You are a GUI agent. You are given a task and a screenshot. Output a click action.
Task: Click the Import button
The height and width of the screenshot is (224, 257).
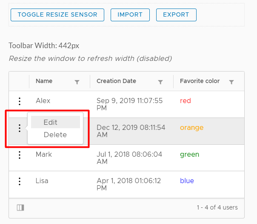click(x=130, y=14)
